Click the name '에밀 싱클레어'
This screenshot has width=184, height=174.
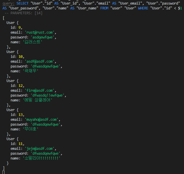(x=38, y=100)
